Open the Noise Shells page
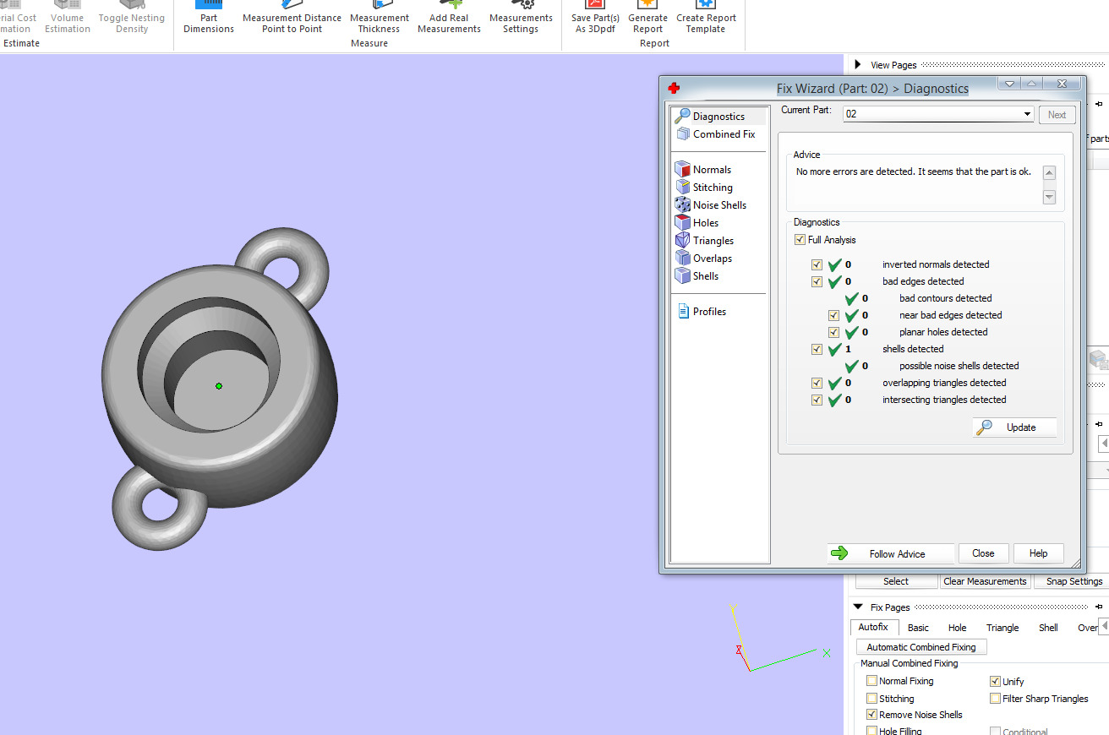 point(711,205)
